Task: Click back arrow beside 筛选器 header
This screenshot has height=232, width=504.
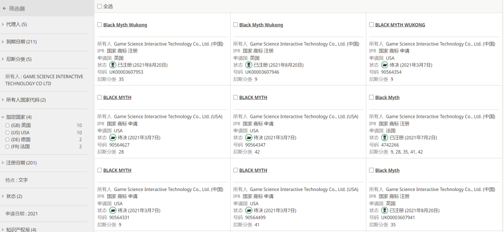Action: click(4, 9)
